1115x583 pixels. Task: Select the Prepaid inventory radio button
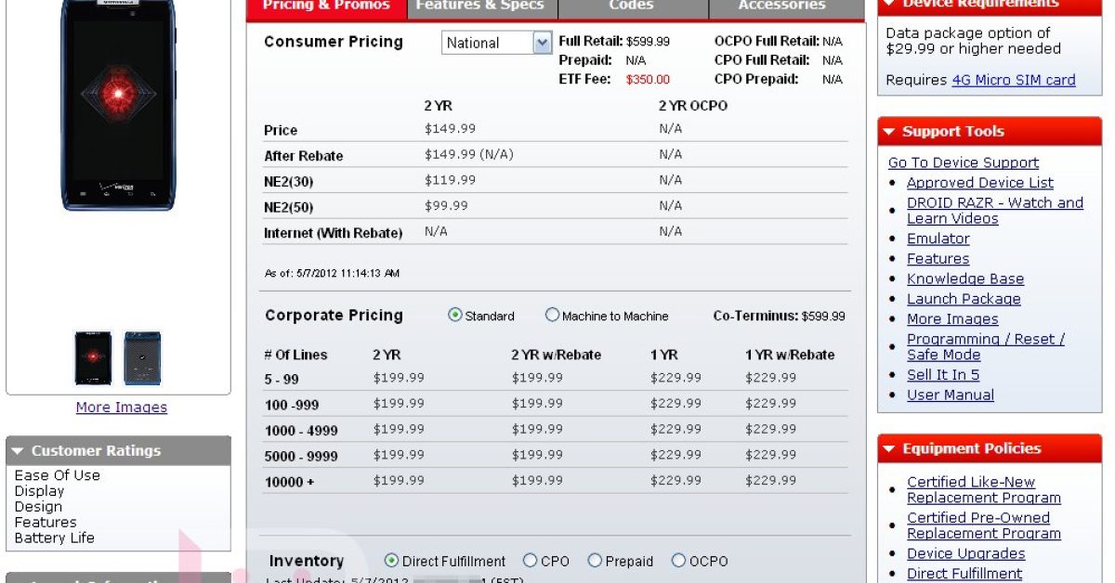pos(595,561)
